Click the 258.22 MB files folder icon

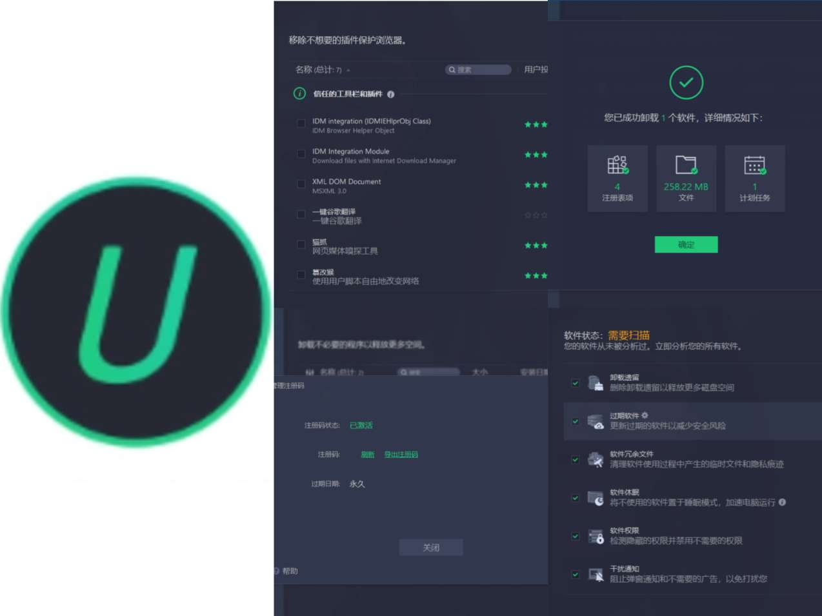click(x=686, y=165)
